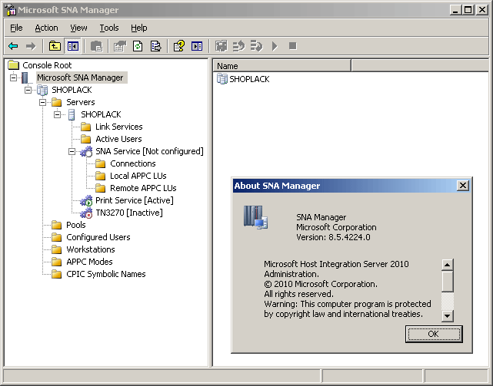This screenshot has height=386, width=493.
Task: Close the About SNA Manager dialog
Action: 463,186
